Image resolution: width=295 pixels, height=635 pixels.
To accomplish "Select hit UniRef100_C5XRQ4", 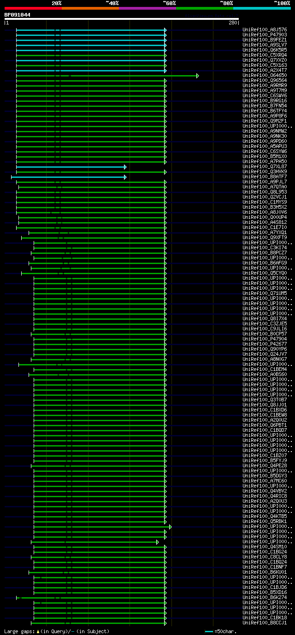I will (265, 55).
